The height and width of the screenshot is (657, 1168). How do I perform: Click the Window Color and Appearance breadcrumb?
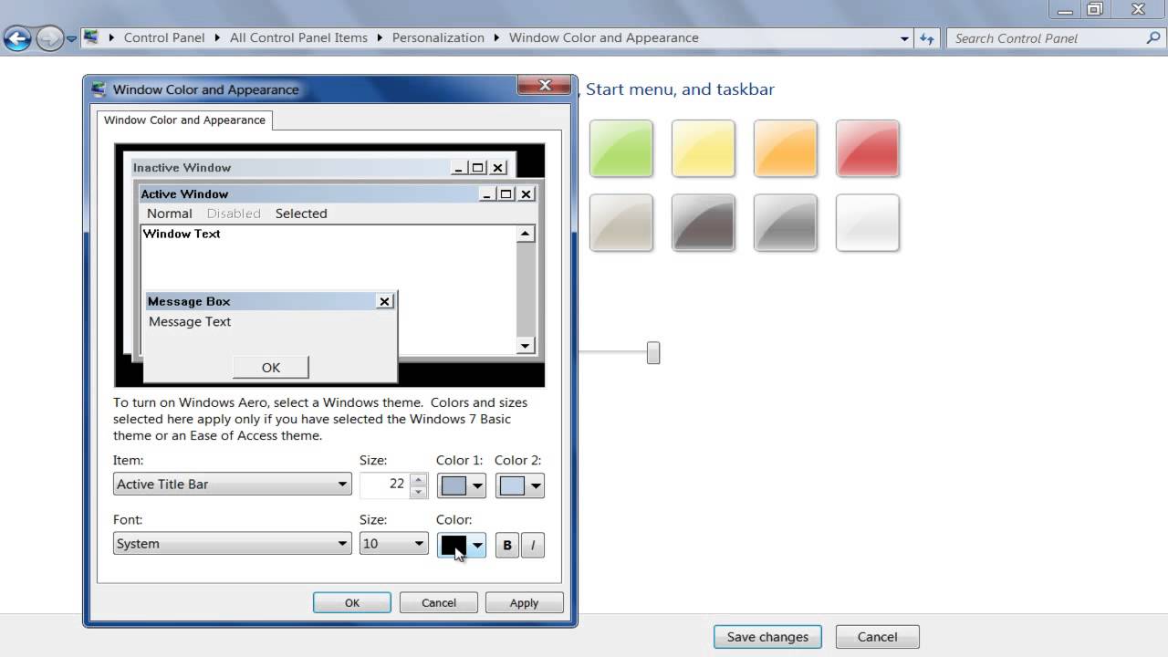(x=604, y=37)
